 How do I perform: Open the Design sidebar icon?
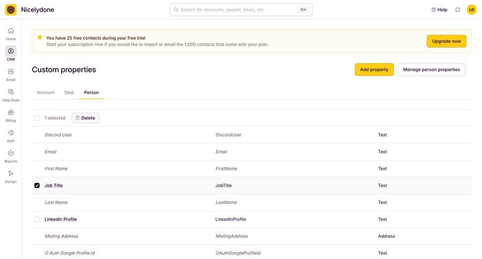tap(11, 173)
